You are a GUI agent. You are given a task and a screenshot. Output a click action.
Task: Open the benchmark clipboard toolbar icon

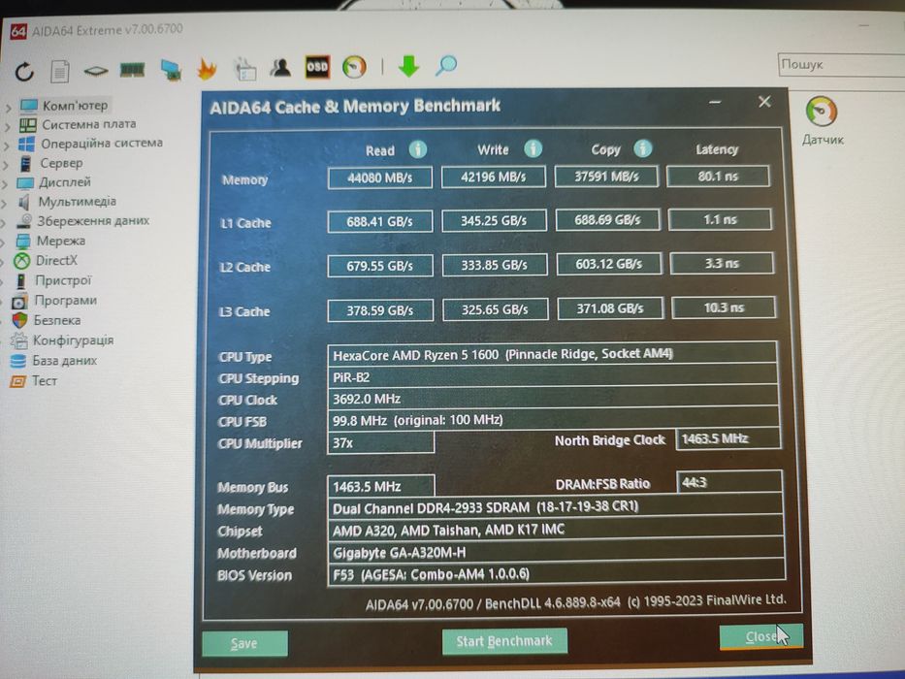(244, 69)
